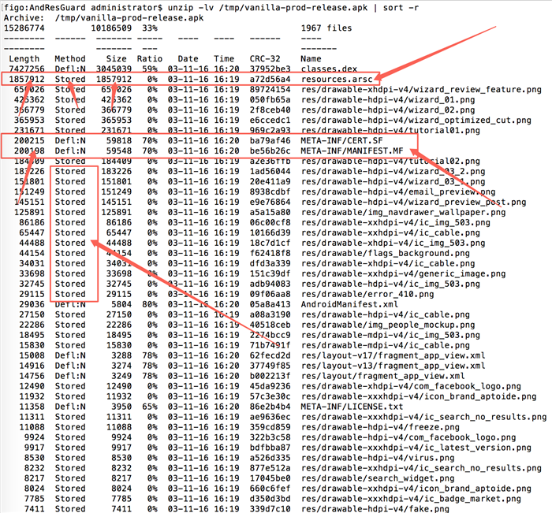
Task: Click the META-INF/MANIFEST.MF entry
Action: click(x=352, y=151)
